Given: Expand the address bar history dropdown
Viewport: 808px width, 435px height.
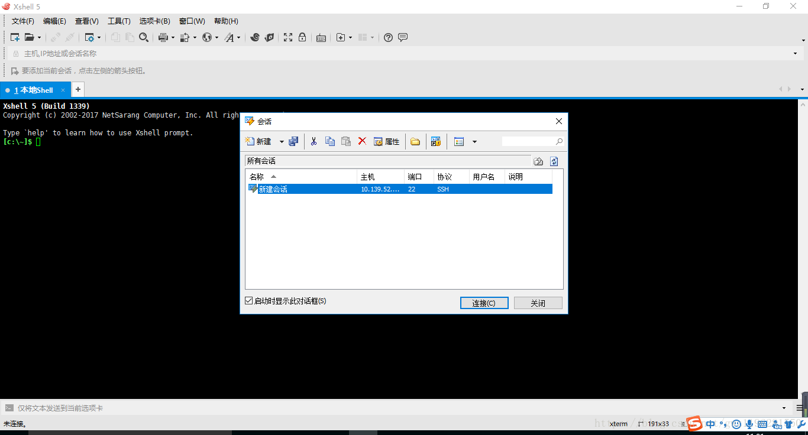Looking at the screenshot, I should (x=795, y=54).
